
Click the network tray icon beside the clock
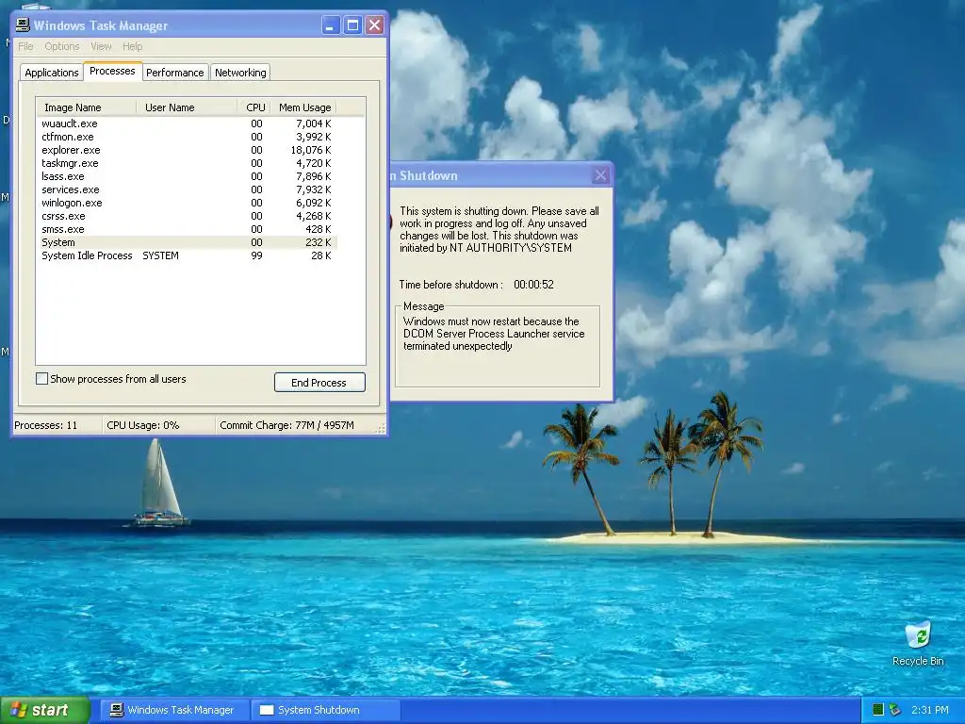pyautogui.click(x=895, y=710)
